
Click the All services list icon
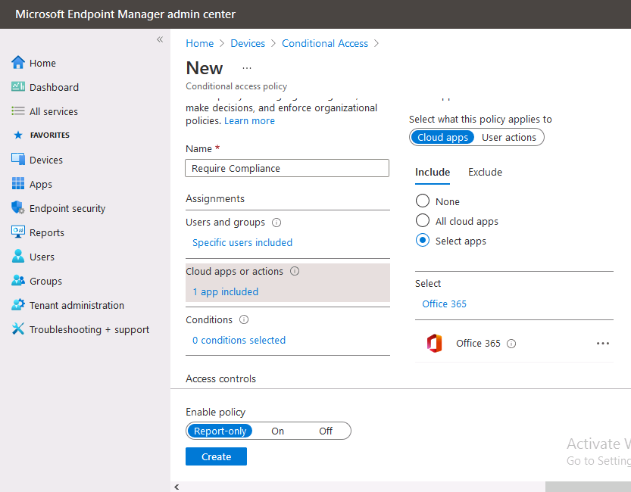17,111
